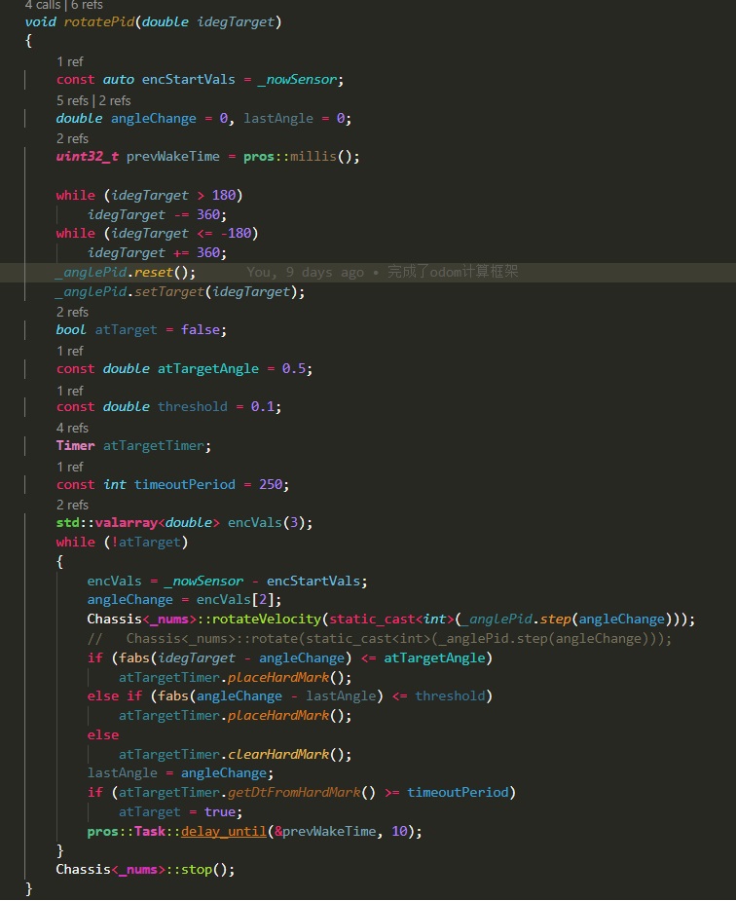Click _nowSensor in the encStartVals declaration
The width and height of the screenshot is (736, 901).
(297, 79)
